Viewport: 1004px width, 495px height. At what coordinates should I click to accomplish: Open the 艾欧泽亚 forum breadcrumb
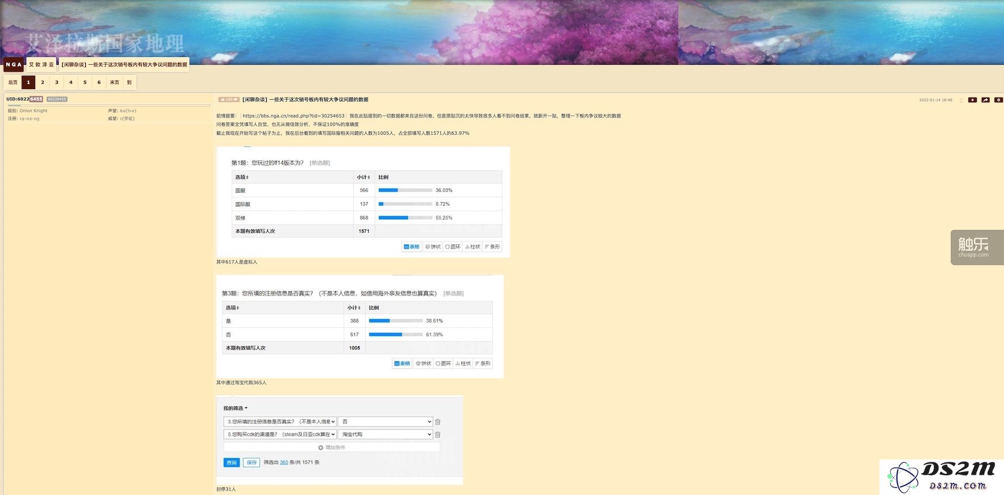click(x=41, y=65)
